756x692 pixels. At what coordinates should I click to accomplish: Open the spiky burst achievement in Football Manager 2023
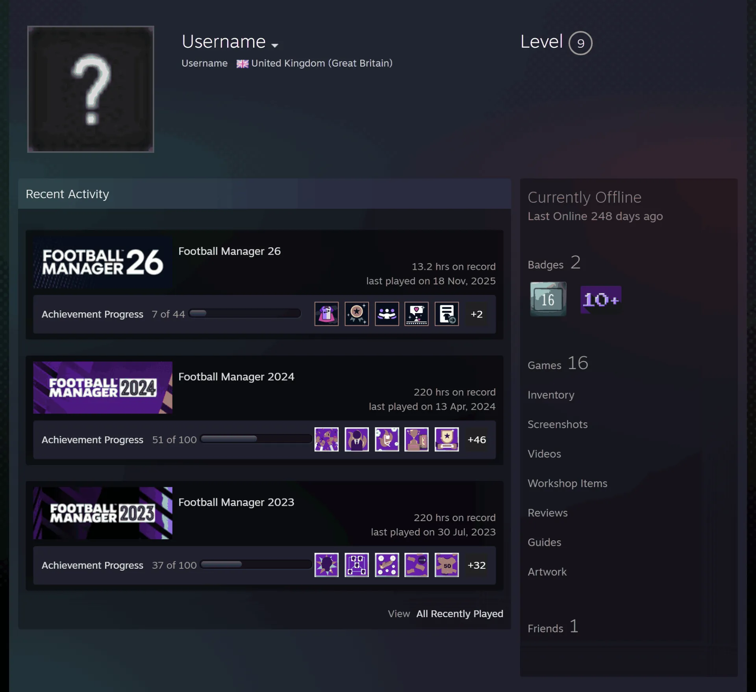[326, 565]
